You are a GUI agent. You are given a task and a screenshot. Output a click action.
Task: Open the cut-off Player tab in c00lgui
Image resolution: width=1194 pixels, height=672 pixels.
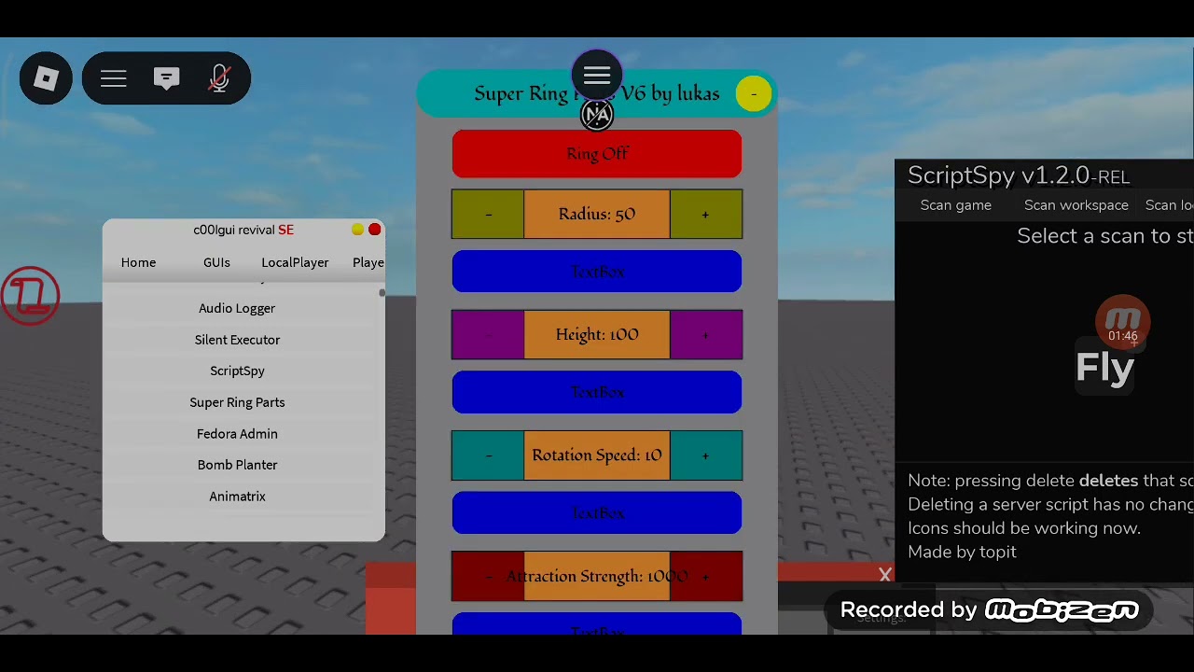368,262
